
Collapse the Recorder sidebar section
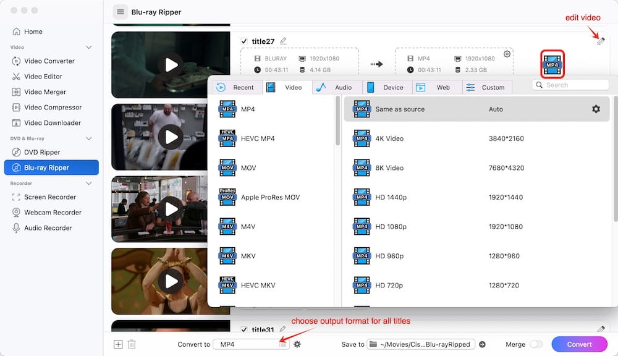[x=88, y=184]
